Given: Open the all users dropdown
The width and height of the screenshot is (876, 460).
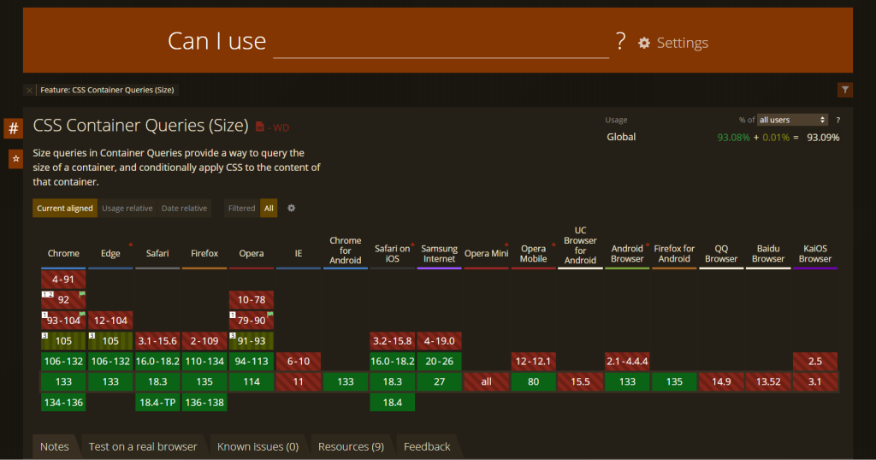Looking at the screenshot, I should 792,120.
